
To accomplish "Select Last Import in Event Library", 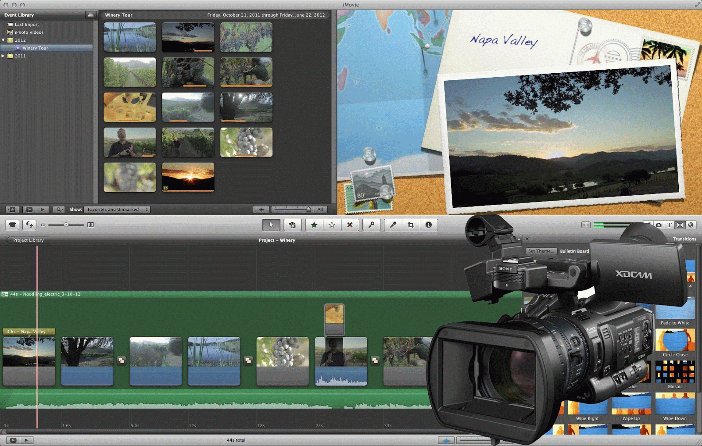I will pos(26,25).
